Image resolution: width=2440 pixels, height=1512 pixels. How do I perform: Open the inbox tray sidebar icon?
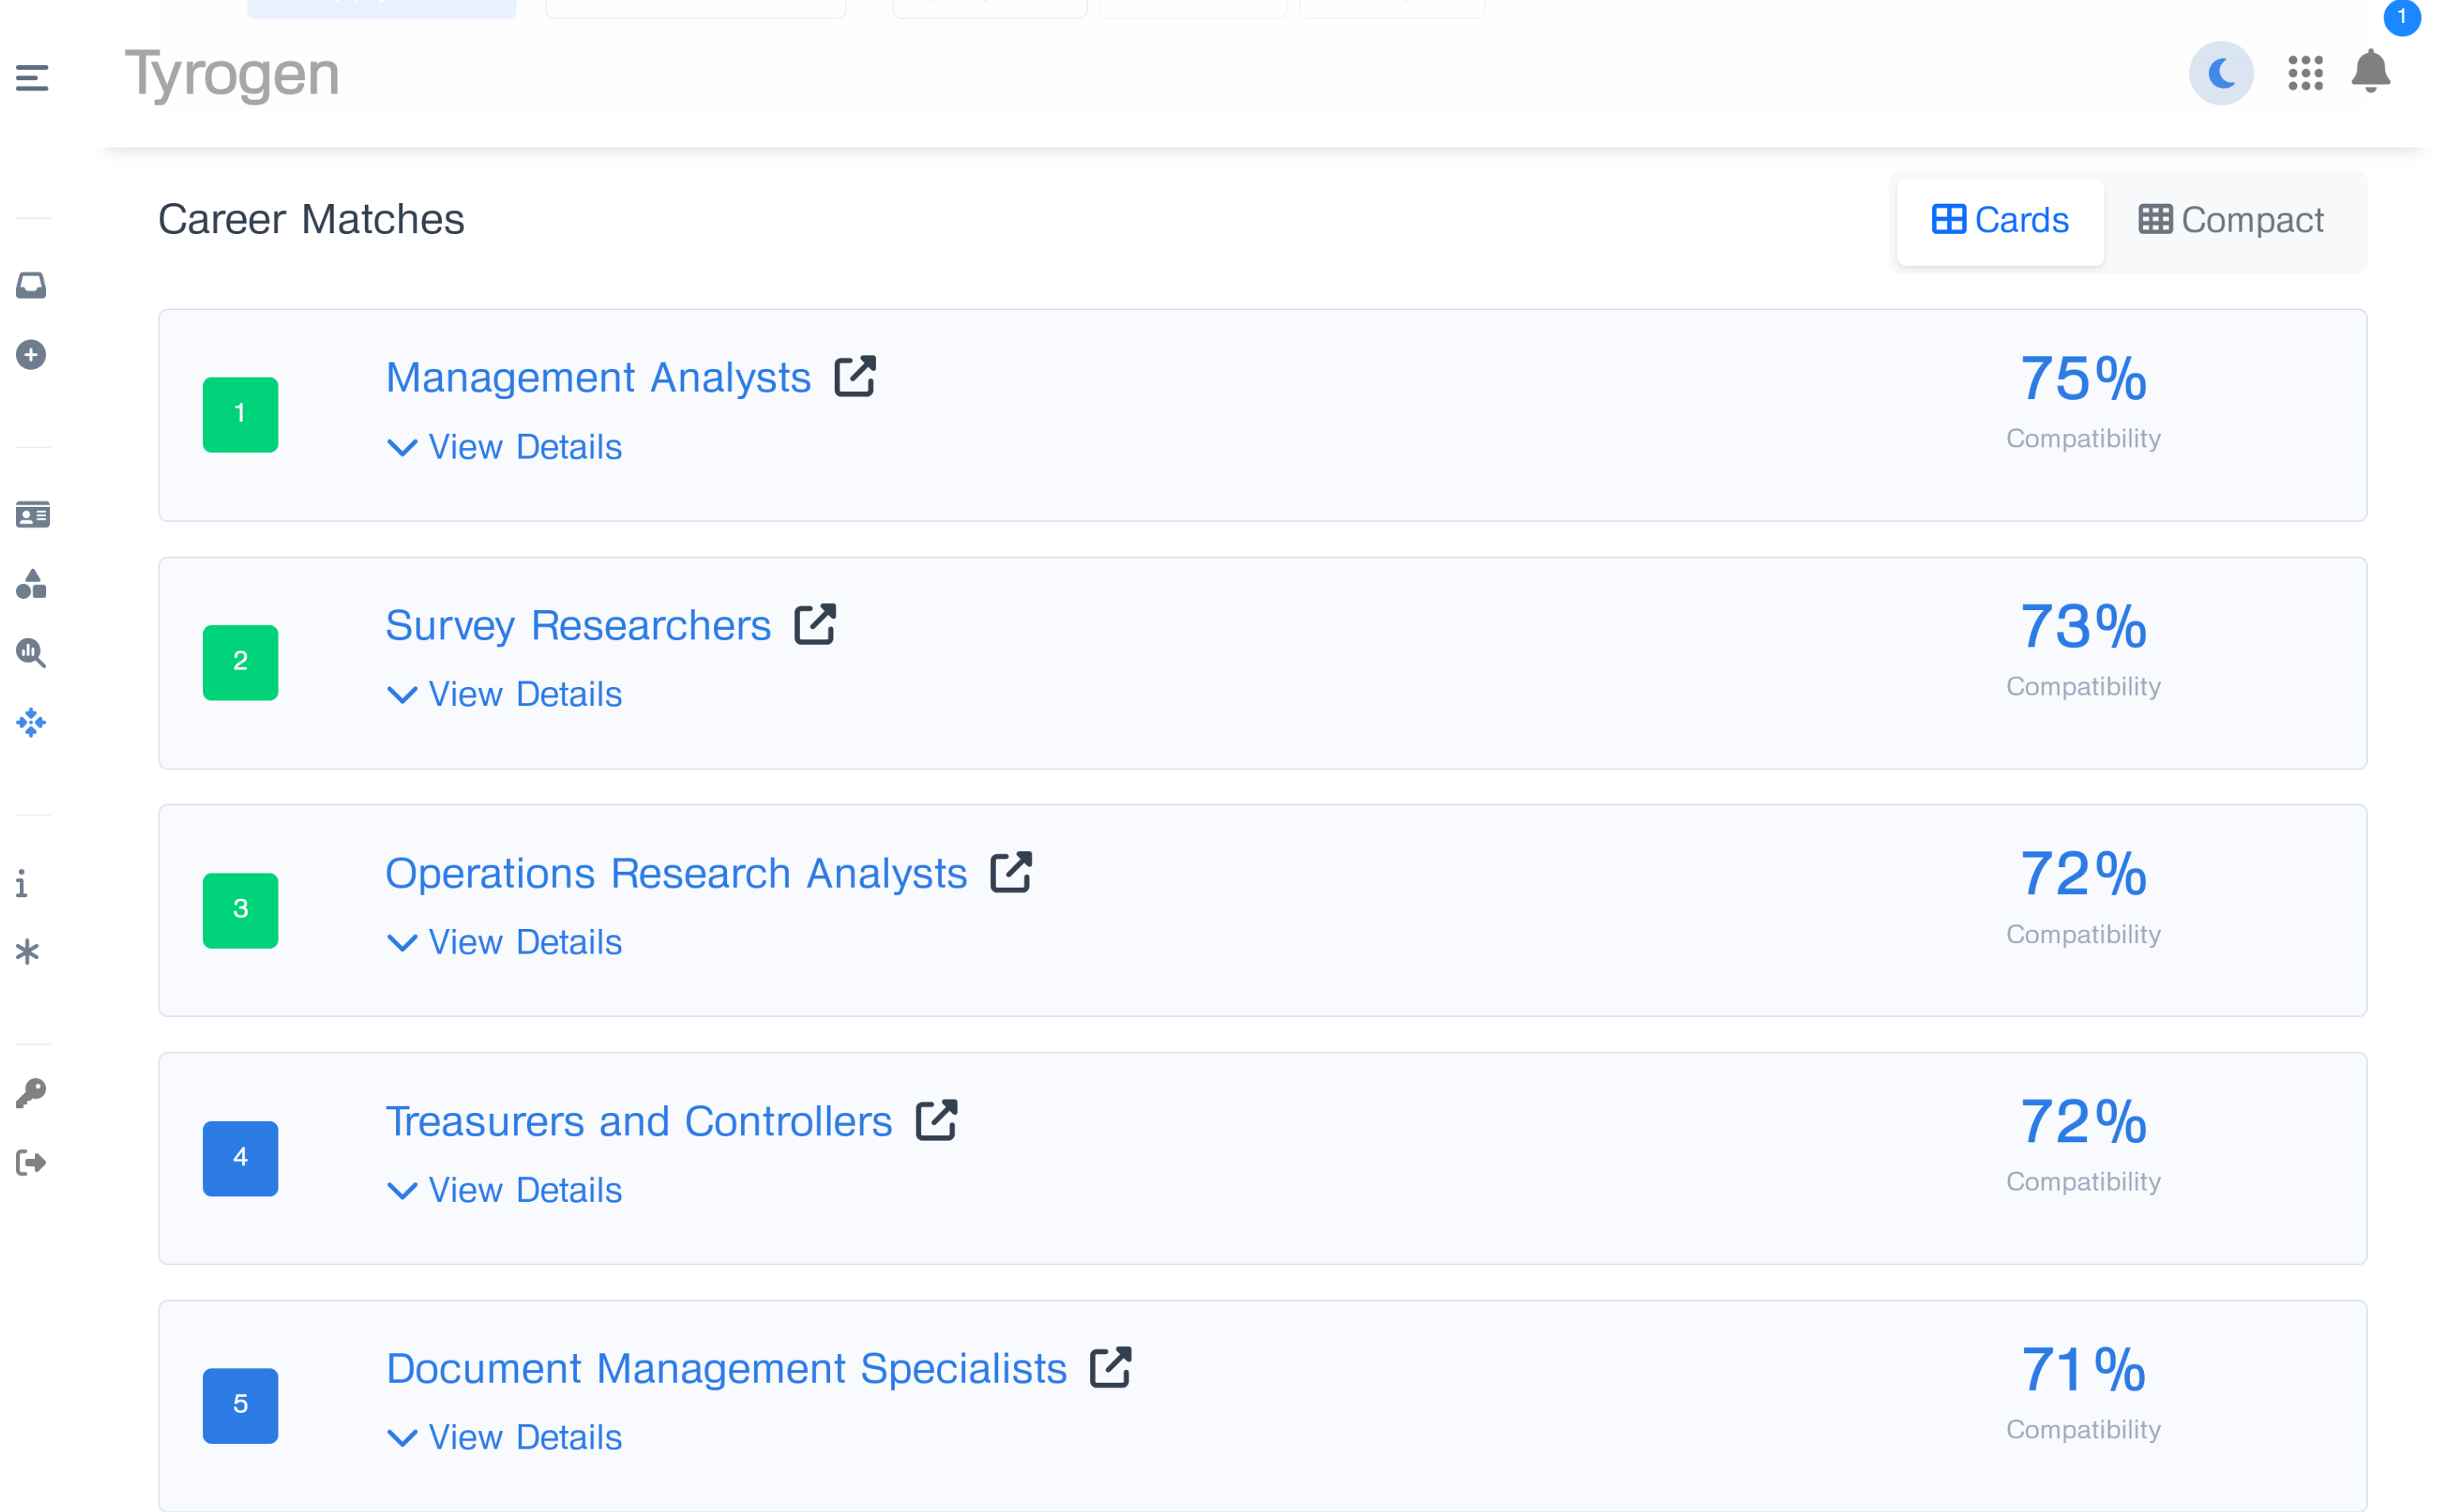tap(31, 286)
